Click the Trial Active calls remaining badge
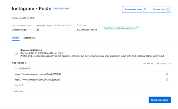Viewport: 178px width, 109px height. click(119, 28)
